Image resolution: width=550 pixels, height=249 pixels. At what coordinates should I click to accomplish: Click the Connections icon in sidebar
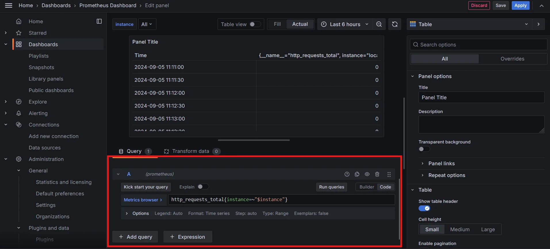coord(19,125)
